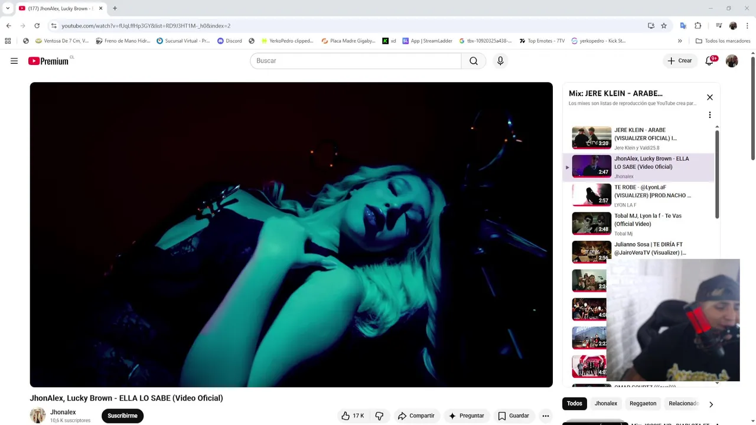Focus the Buscar search field
Screen dimensions: 756x425
click(356, 61)
